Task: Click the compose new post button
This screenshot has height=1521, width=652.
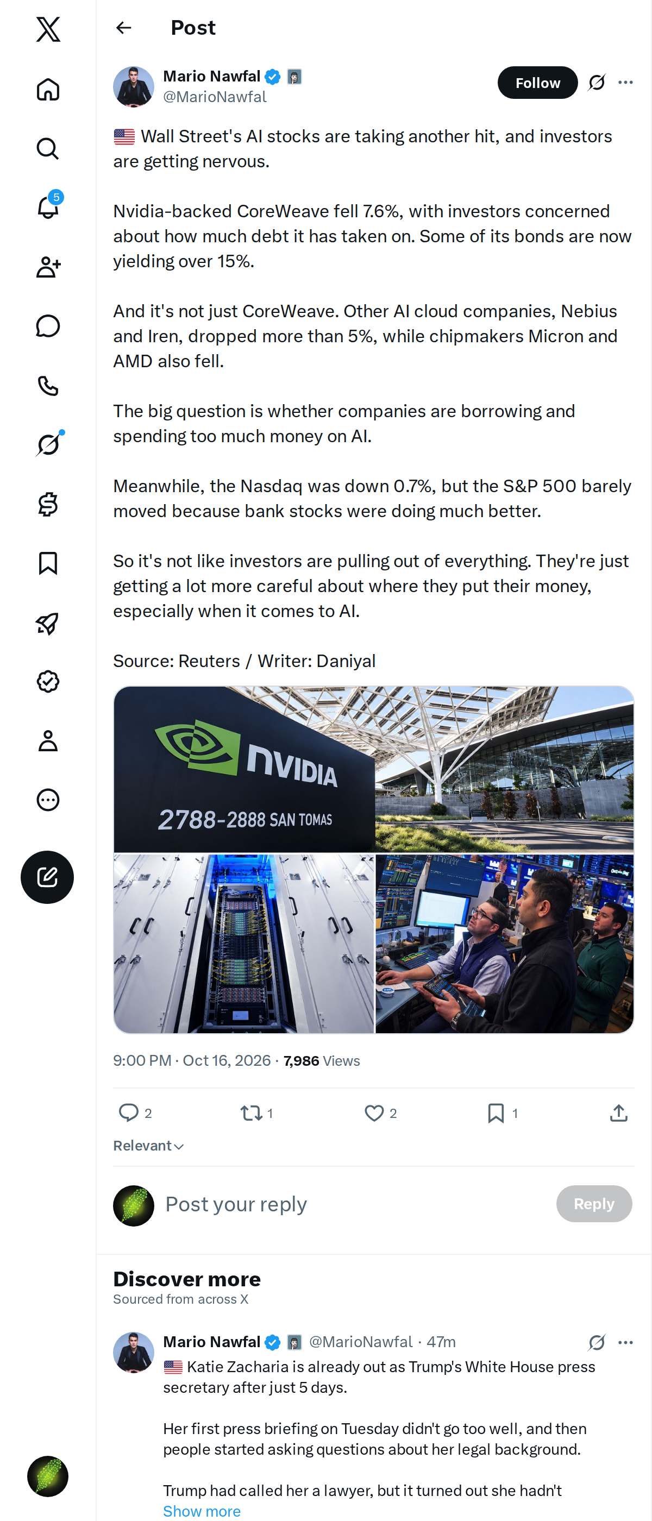Action: 47,877
